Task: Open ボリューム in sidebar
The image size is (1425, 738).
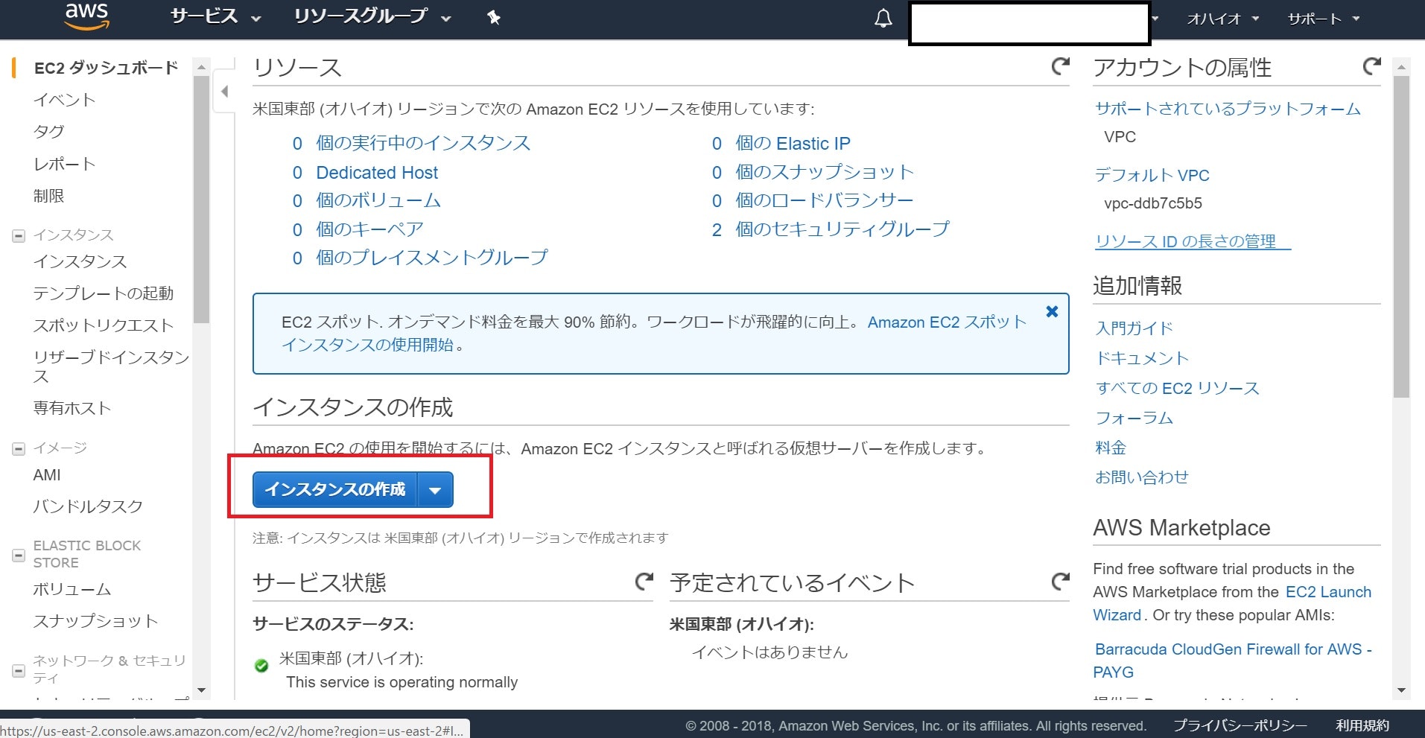Action: coord(72,589)
